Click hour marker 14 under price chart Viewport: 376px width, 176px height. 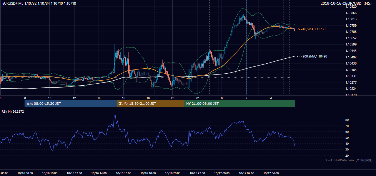coord(99,98)
